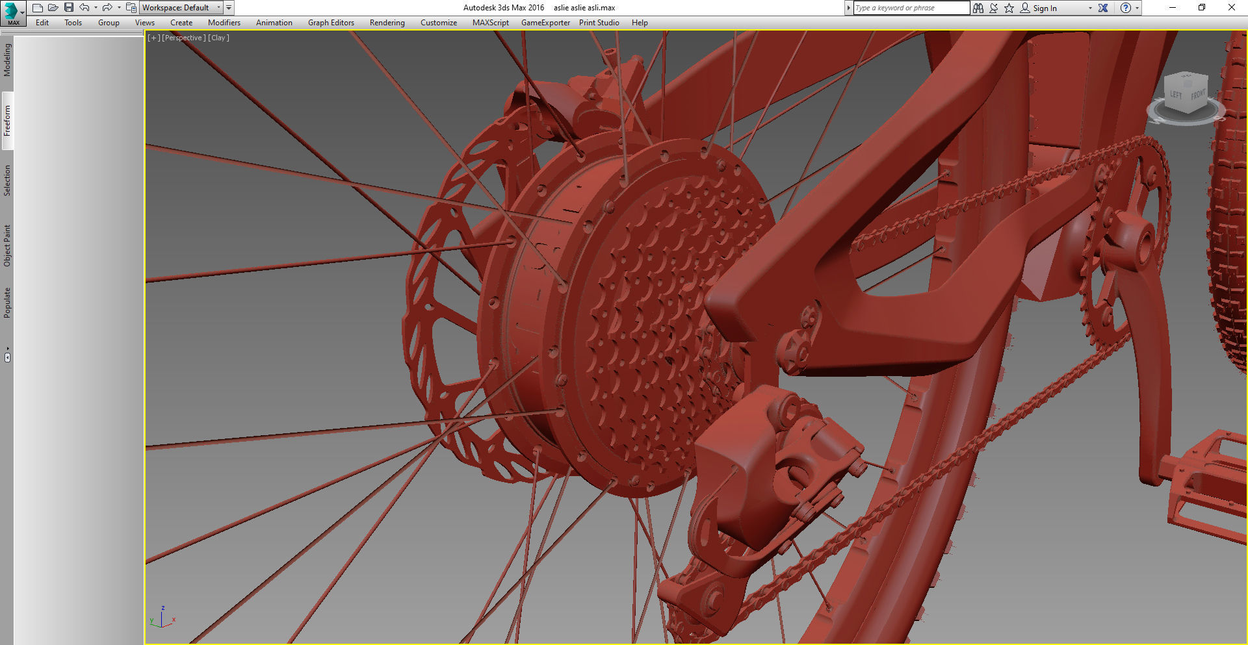1248x645 pixels.
Task: Click the Project Folder icon
Action: coord(131,8)
